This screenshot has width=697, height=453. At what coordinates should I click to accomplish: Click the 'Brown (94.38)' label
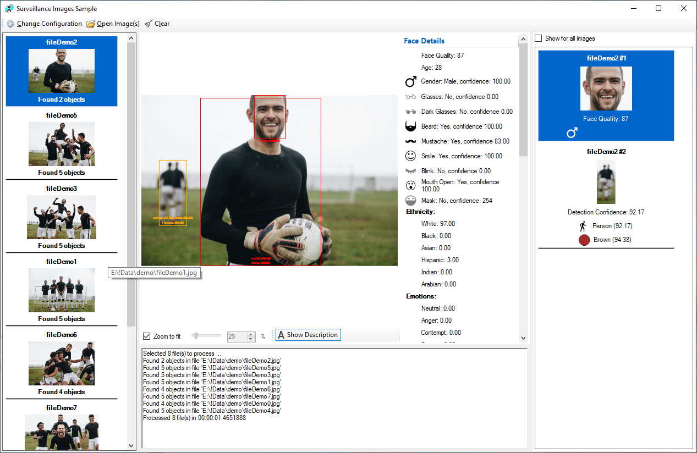coord(613,240)
